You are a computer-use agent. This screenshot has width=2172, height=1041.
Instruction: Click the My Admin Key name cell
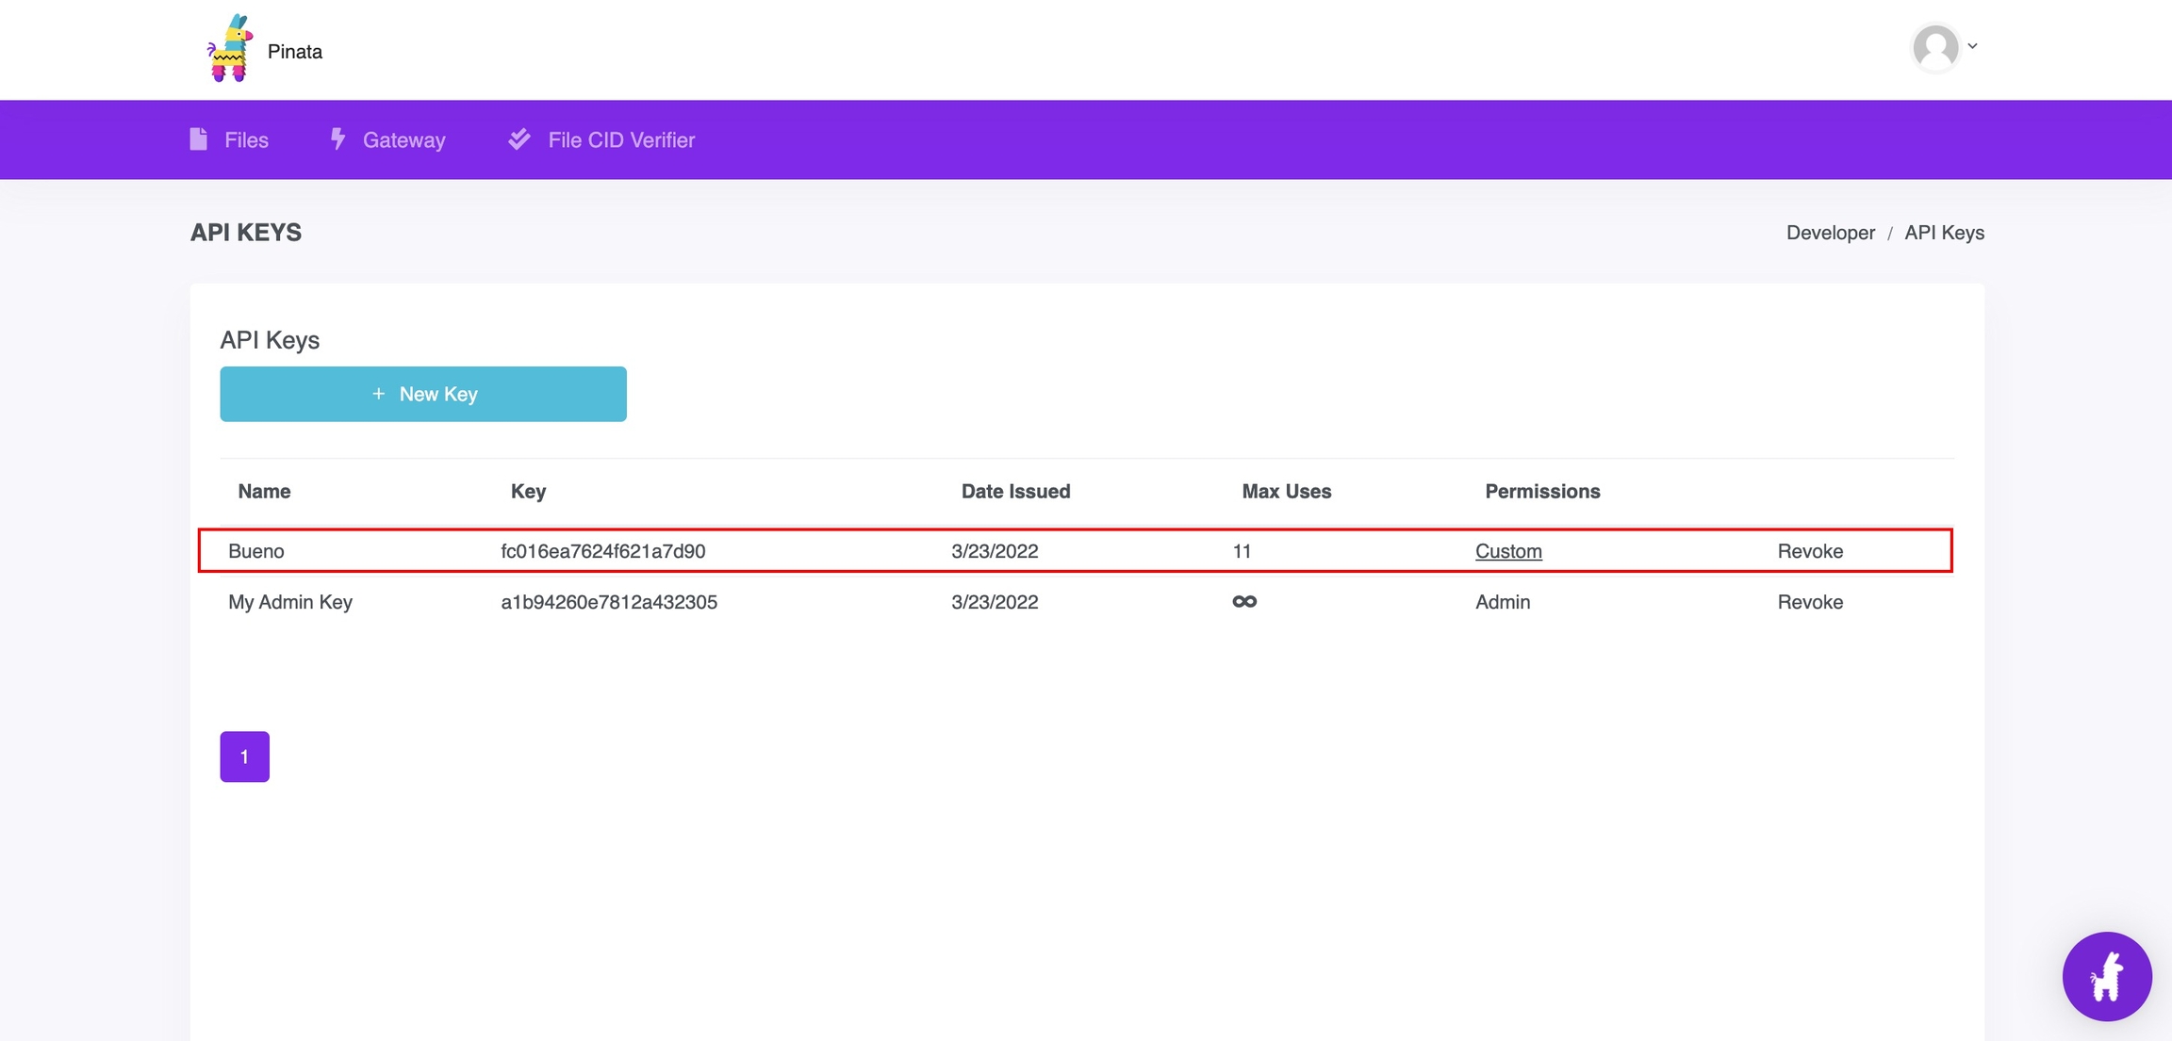[x=290, y=602]
